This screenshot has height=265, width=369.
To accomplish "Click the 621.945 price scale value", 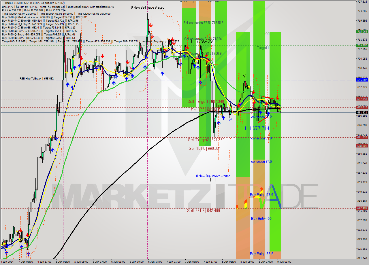I will (362, 258).
